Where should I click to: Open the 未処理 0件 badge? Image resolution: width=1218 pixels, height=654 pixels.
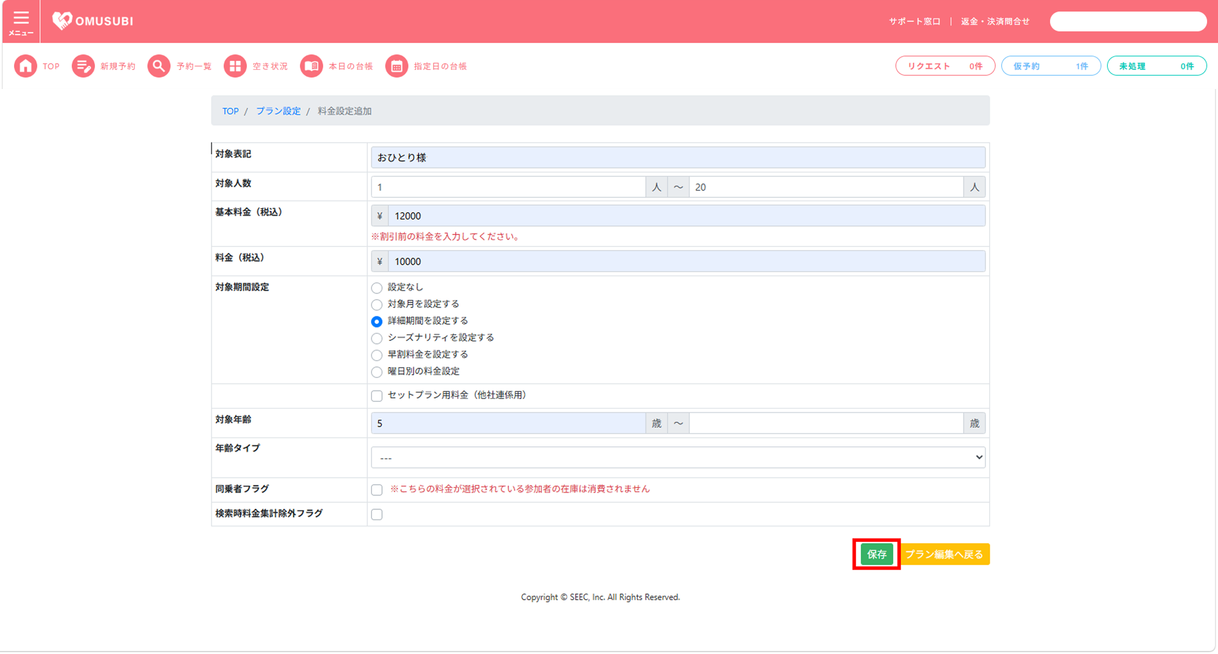(1156, 66)
